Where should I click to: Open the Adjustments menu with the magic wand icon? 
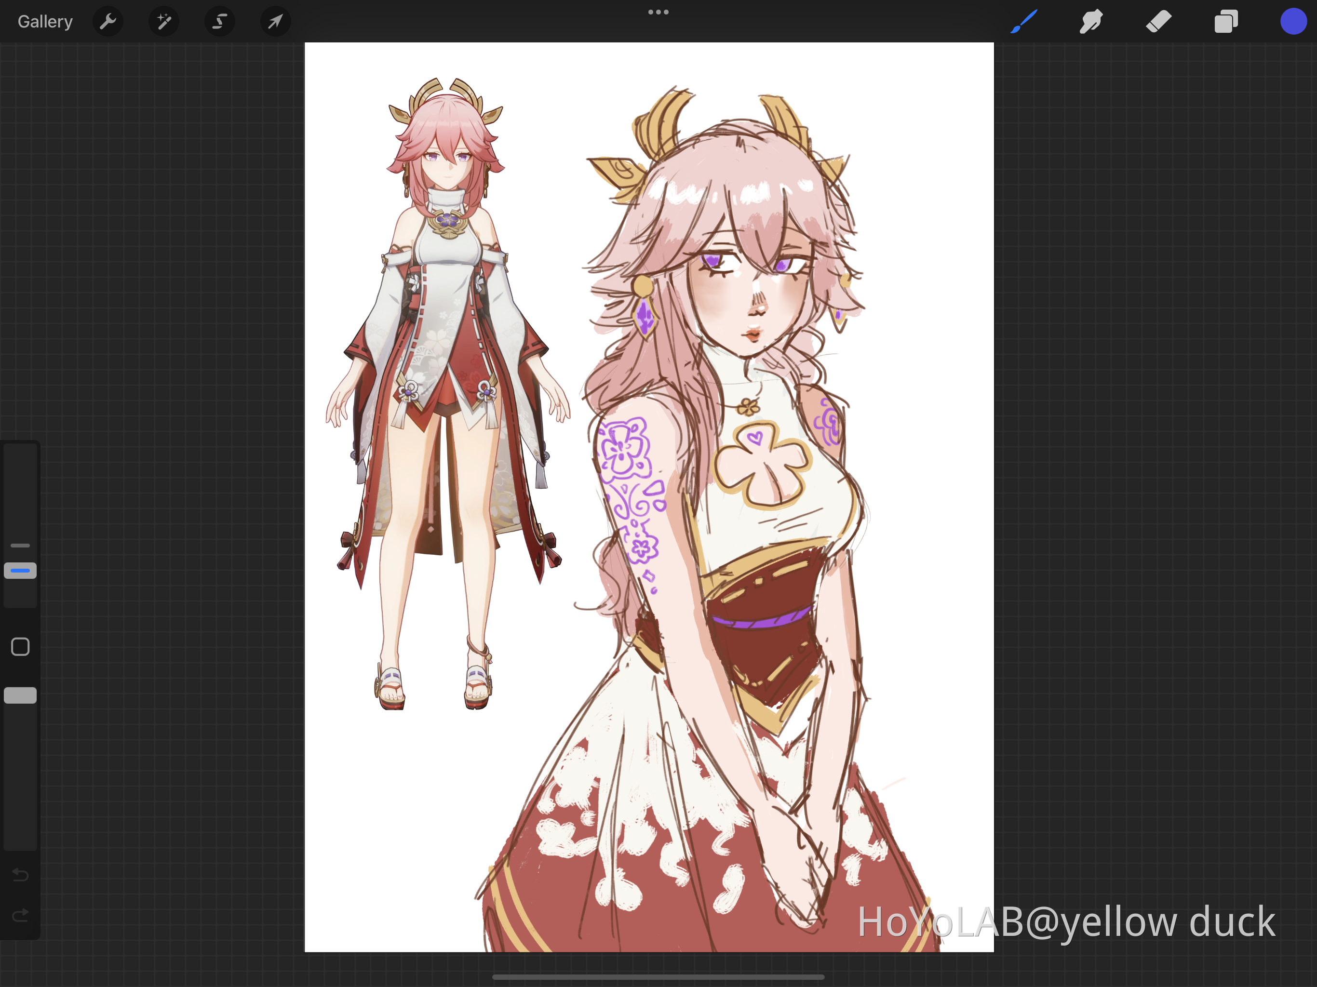pos(163,21)
